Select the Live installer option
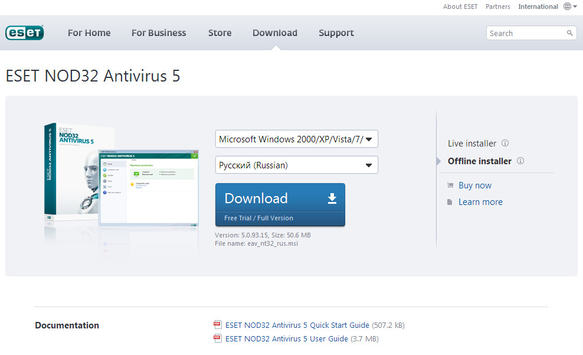Viewport: 583px width, 355px height. point(472,144)
